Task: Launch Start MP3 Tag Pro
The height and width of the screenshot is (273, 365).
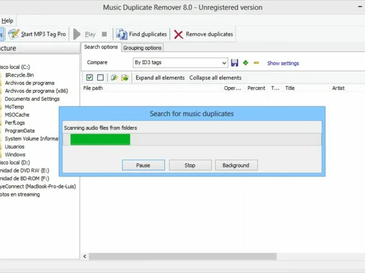Action: (37, 34)
